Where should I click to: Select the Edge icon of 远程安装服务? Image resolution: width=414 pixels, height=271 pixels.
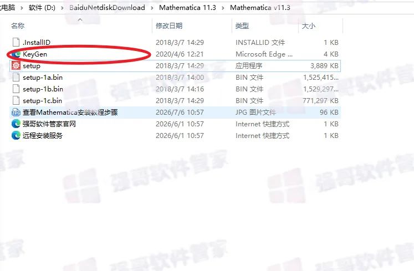[16, 135]
